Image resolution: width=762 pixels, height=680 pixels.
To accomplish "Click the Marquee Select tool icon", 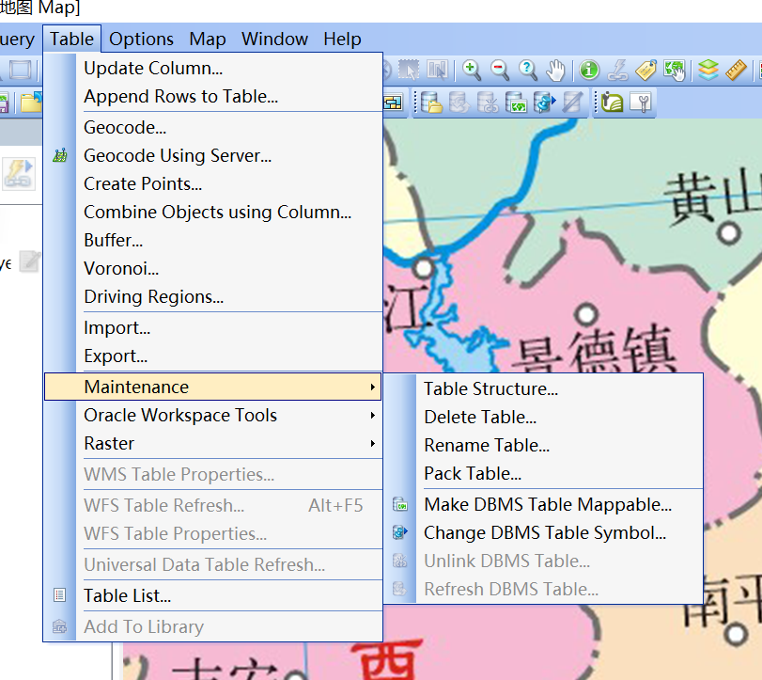I will (409, 70).
